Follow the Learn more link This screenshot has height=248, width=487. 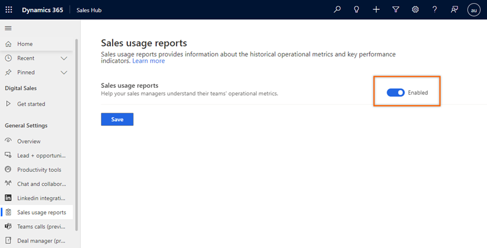click(x=148, y=61)
